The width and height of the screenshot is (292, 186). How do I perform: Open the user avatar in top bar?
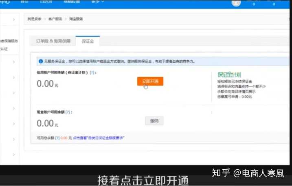point(236,3)
